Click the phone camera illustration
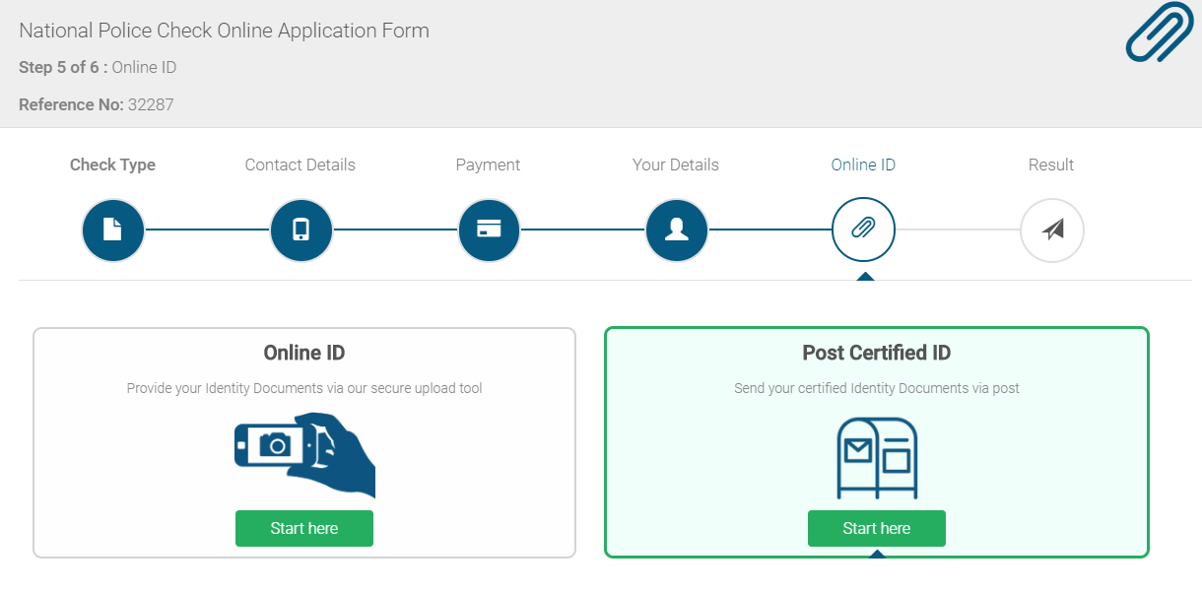1202x592 pixels. (304, 454)
